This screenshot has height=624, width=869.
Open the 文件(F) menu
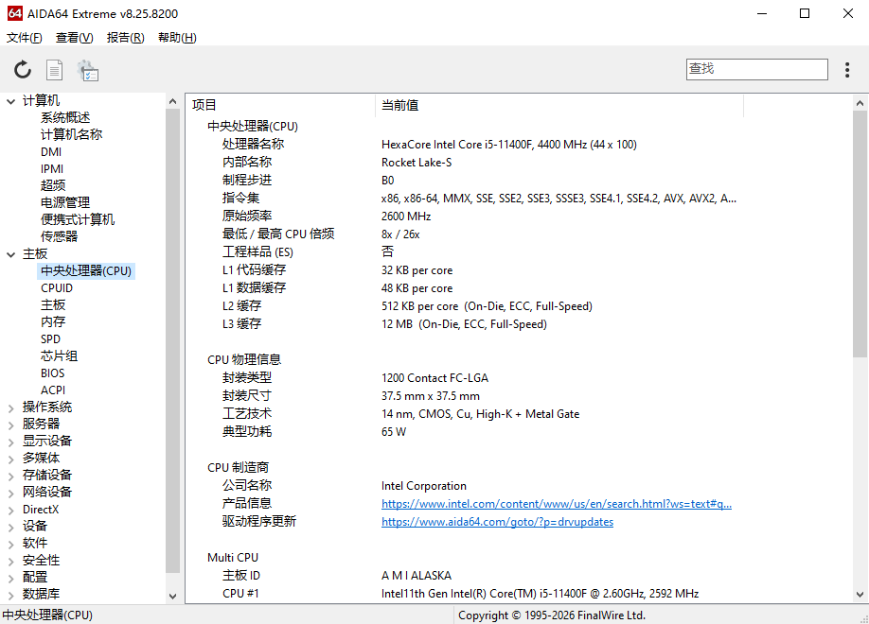[x=25, y=38]
